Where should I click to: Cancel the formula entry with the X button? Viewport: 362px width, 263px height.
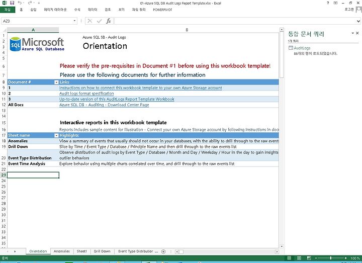pos(90,21)
